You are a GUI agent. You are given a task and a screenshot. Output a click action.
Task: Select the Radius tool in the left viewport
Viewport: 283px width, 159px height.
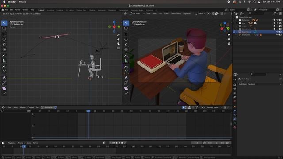pos(4,78)
